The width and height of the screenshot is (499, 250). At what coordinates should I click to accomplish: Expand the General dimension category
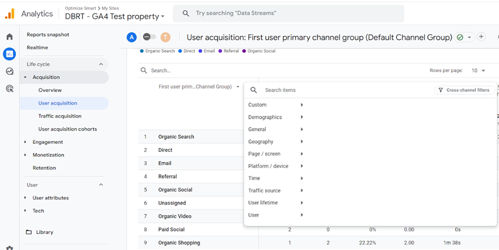[276, 129]
